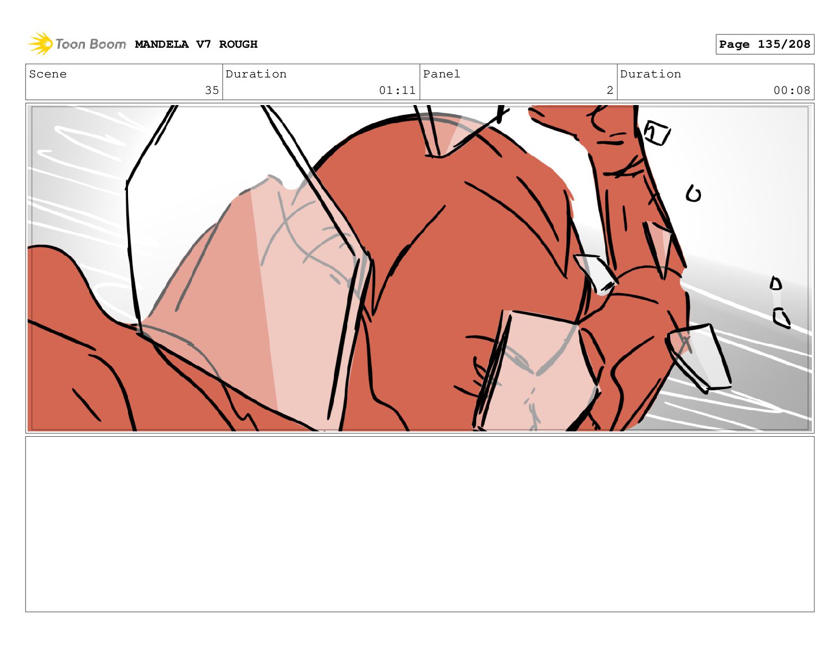Image resolution: width=840 pixels, height=650 pixels.
Task: Click the storyboard panel sketch image
Action: pyautogui.click(x=419, y=268)
